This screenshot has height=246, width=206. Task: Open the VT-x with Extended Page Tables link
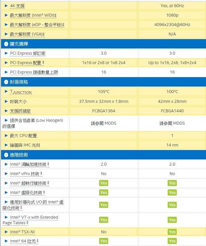[x=31, y=220]
